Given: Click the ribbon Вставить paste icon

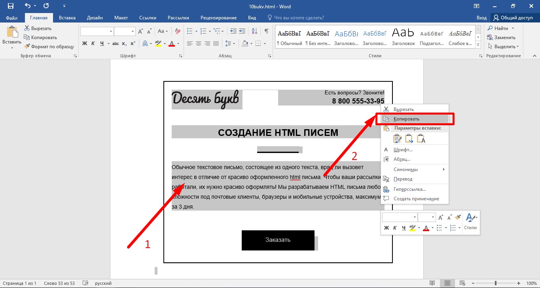Looking at the screenshot, I should pos(12,33).
